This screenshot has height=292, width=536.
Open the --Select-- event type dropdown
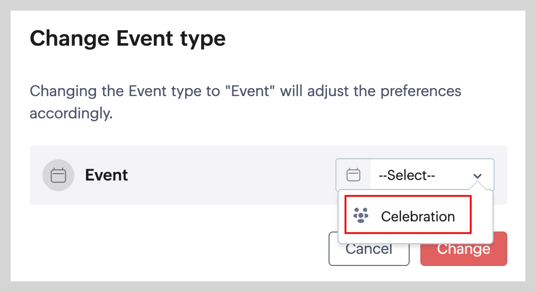coord(414,175)
